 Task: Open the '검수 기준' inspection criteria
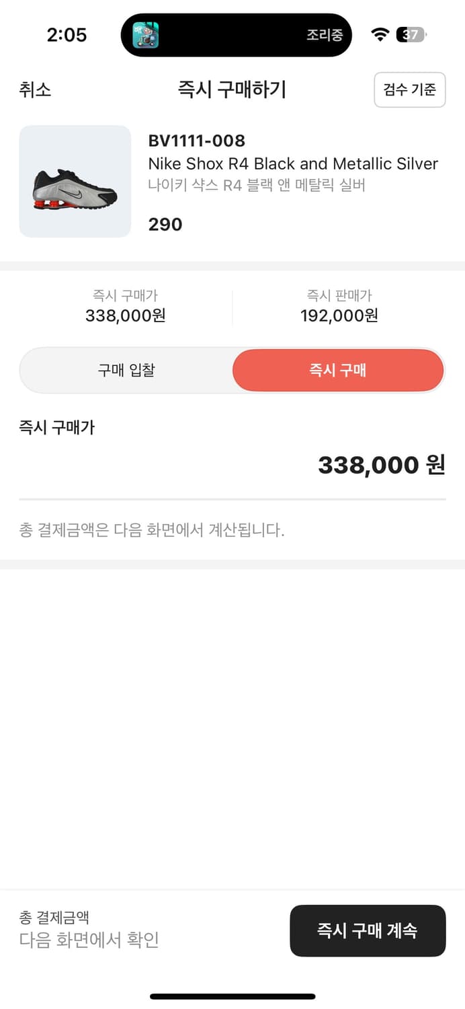(410, 90)
